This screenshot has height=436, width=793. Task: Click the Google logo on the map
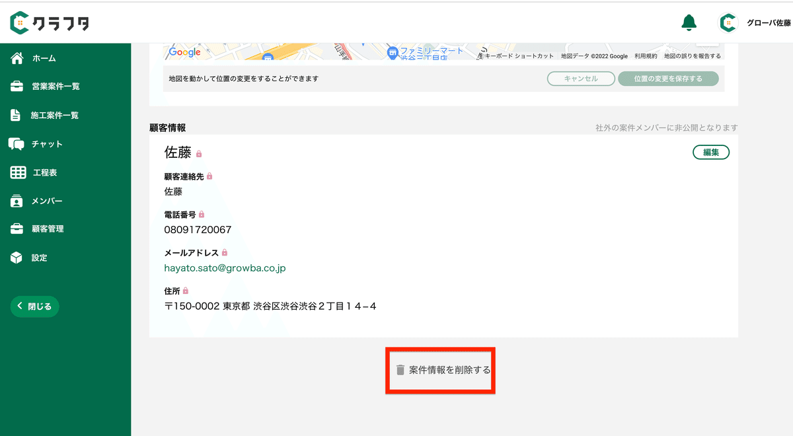[184, 52]
